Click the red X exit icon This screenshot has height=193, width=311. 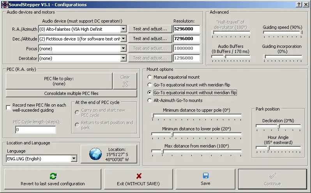139,176
